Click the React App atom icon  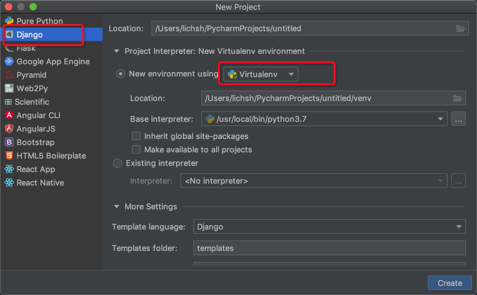tap(9, 169)
